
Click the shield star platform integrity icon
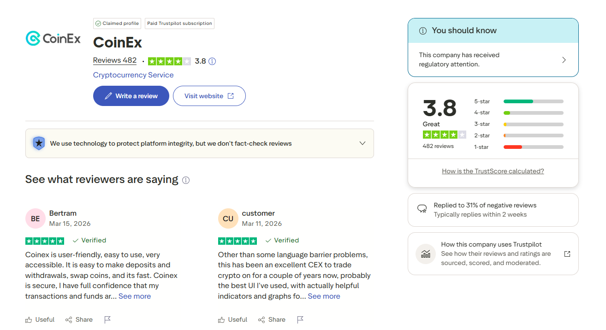(x=39, y=143)
